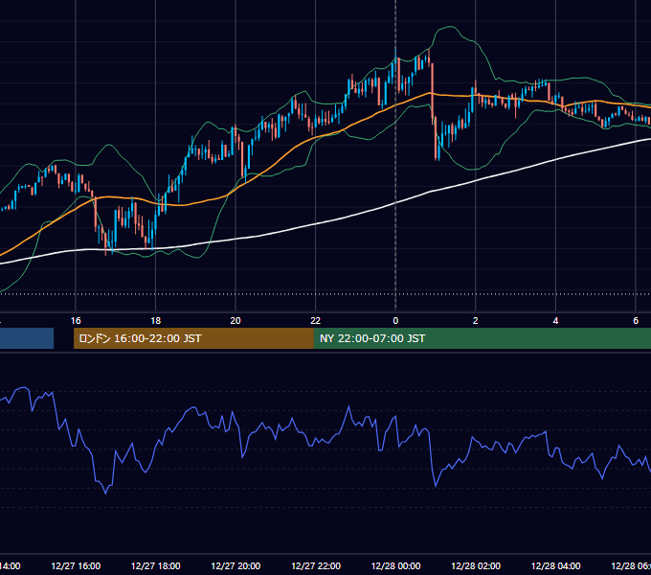Click the ロンドン 16:00-22:00 JST session bar
The width and height of the screenshot is (651, 575).
coord(193,338)
